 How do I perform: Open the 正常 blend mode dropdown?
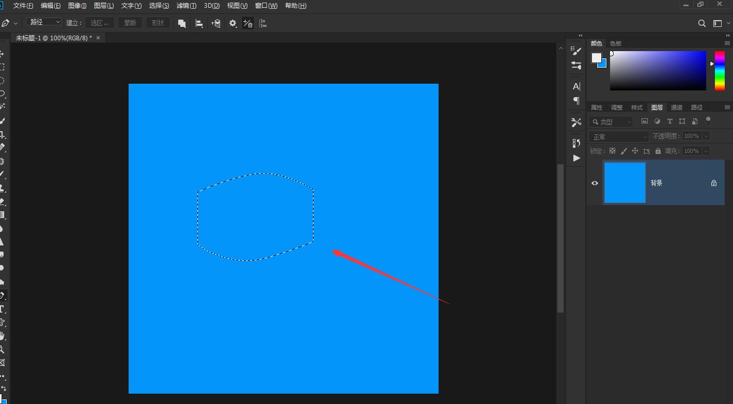(619, 136)
